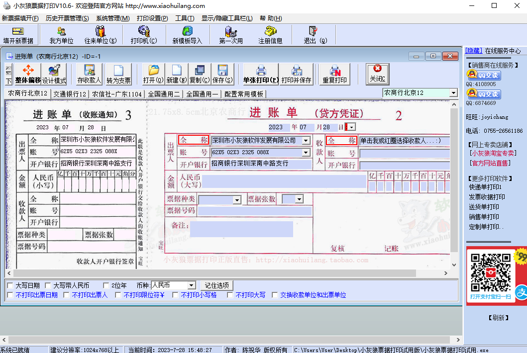Click the form's horizontal scrollbar
527x353 pixels.
pyautogui.click(x=227, y=273)
